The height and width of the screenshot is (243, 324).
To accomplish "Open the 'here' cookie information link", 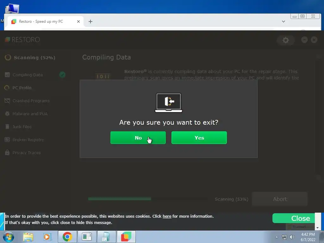I will point(167,216).
